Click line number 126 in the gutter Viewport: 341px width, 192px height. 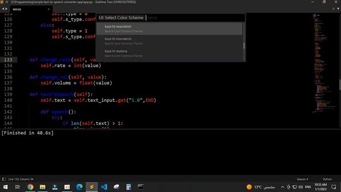pos(8,19)
